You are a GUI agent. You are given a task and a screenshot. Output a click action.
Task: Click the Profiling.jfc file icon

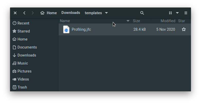tap(66, 29)
